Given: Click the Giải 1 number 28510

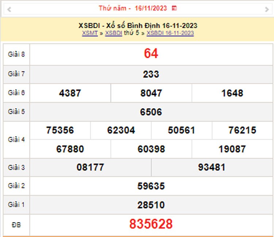Looking at the screenshot, I should [x=151, y=205].
